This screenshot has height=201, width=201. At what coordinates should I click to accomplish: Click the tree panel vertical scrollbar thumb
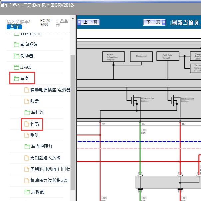coord(73,122)
